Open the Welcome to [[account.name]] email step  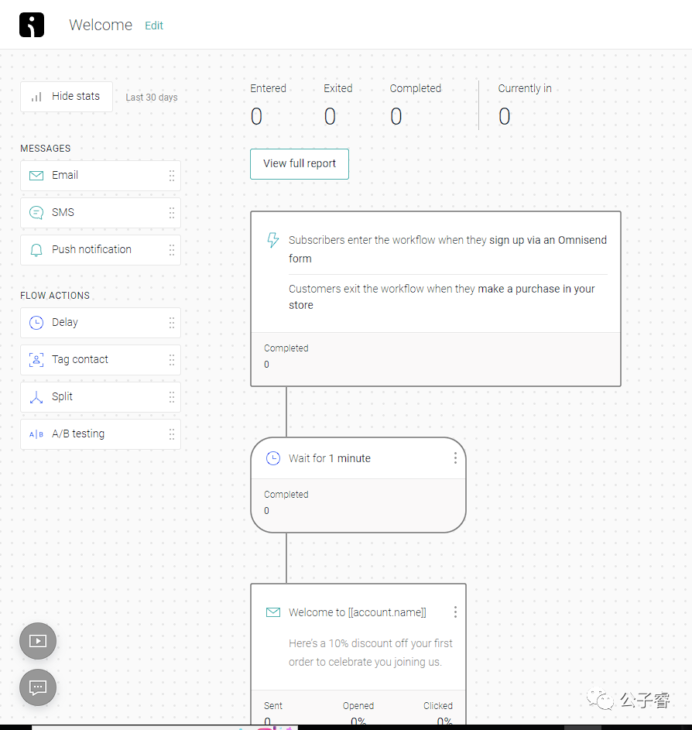pos(357,613)
